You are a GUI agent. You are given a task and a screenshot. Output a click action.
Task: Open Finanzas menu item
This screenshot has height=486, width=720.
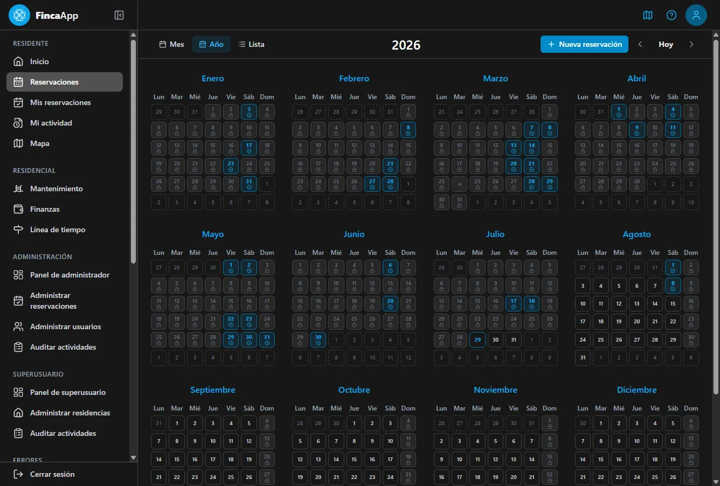65,209
